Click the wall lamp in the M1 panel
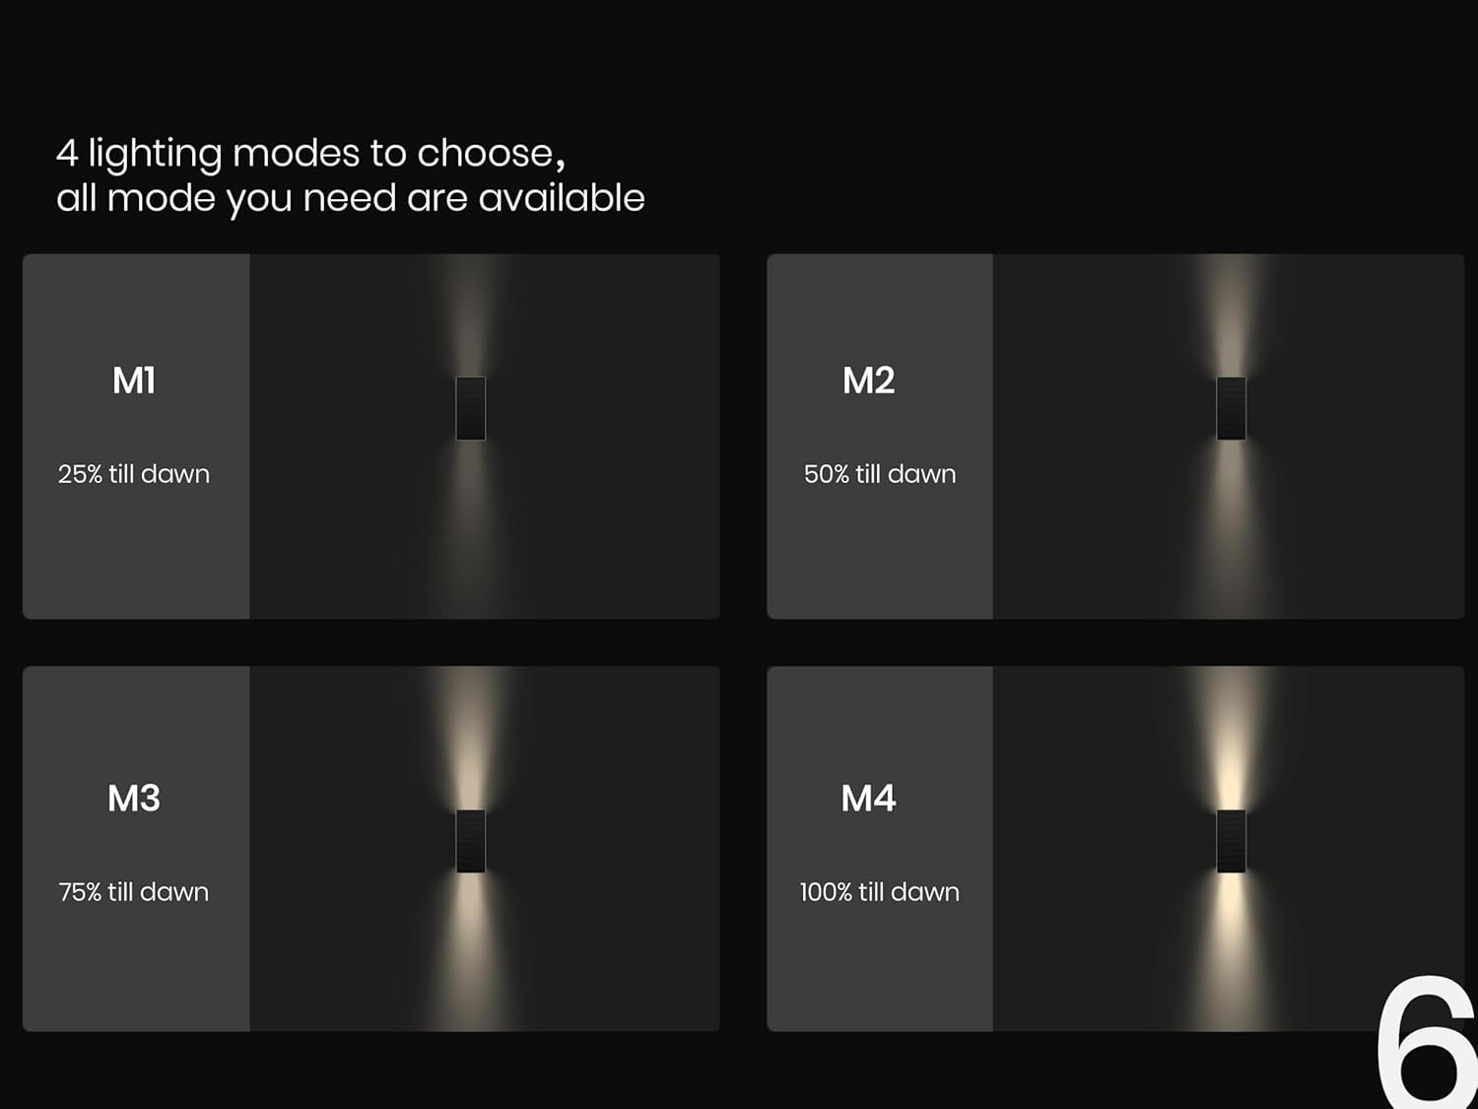This screenshot has width=1478, height=1109. [471, 408]
